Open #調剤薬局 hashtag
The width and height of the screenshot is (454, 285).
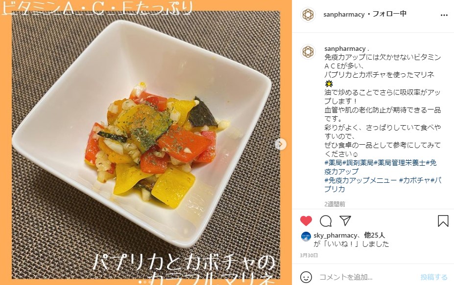coord(358,163)
